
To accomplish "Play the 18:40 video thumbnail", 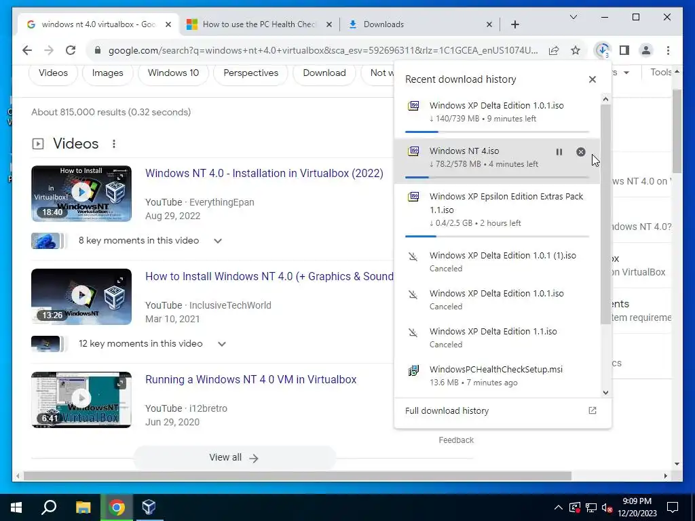I will coord(81,193).
